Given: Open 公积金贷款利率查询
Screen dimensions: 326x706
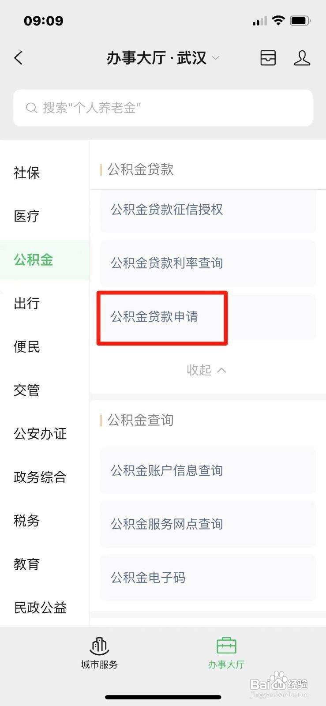Looking at the screenshot, I should click(208, 263).
